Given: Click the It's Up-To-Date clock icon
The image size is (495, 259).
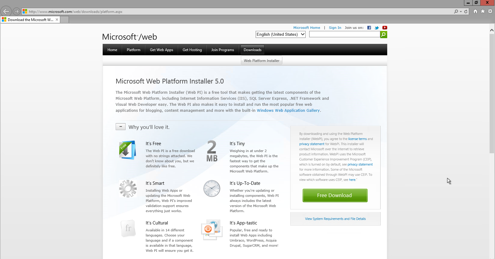Looking at the screenshot, I should click(212, 188).
